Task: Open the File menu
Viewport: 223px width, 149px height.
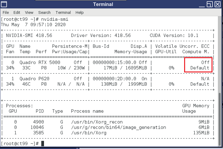Action: pyautogui.click(x=6, y=12)
